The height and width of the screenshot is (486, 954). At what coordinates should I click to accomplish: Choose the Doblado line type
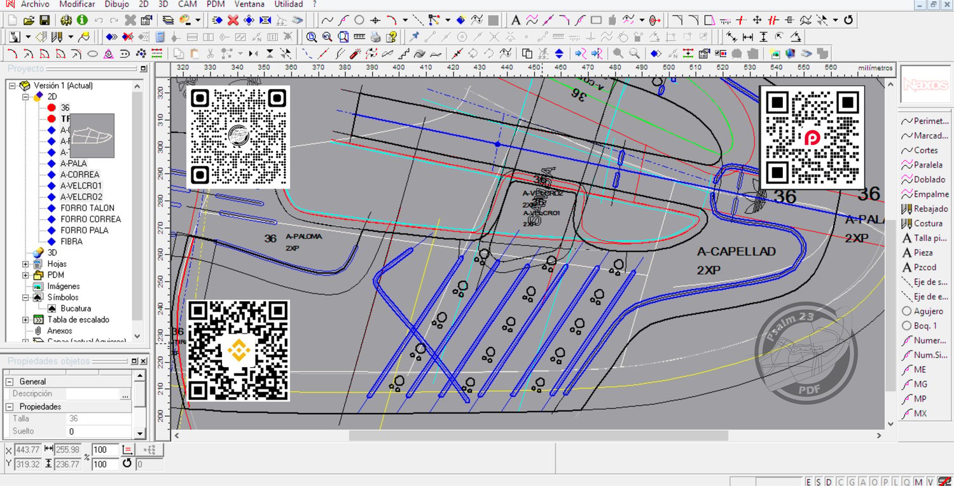(925, 180)
